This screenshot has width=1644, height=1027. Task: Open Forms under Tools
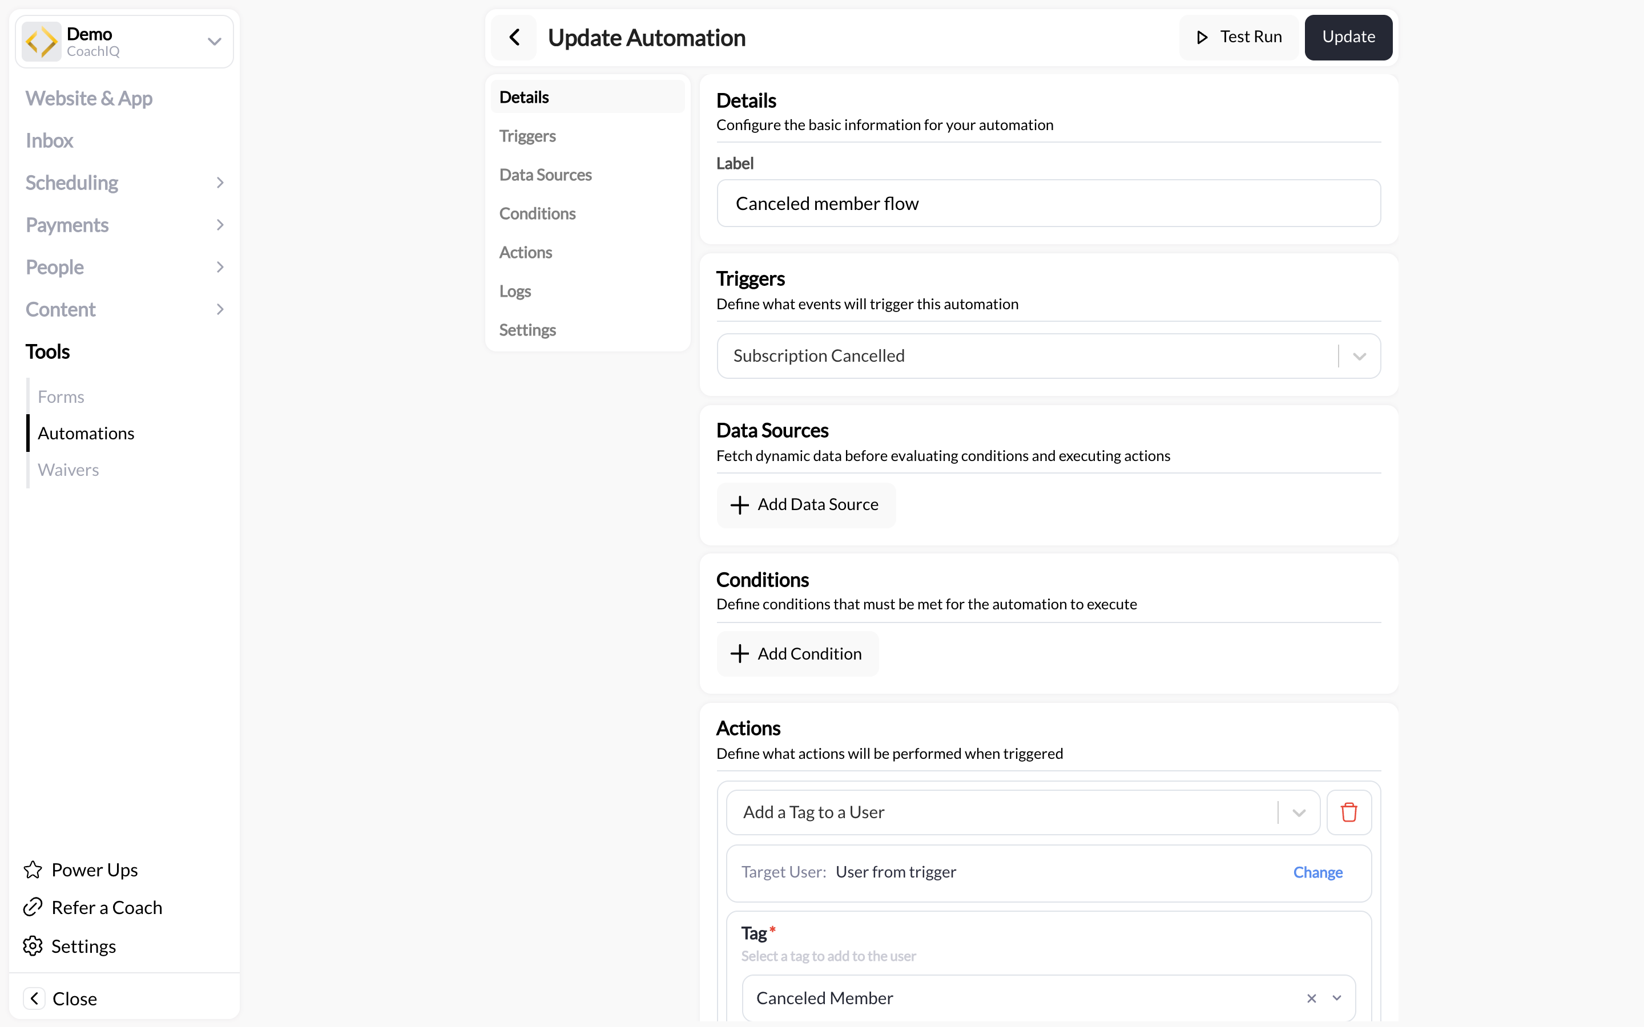pos(61,397)
